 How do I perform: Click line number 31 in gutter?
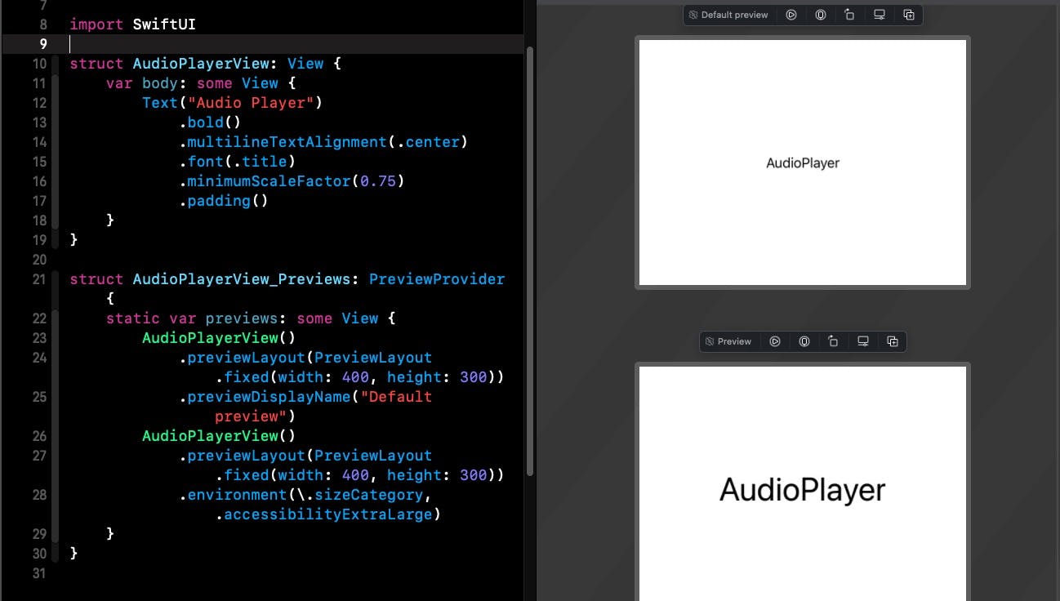coord(39,573)
